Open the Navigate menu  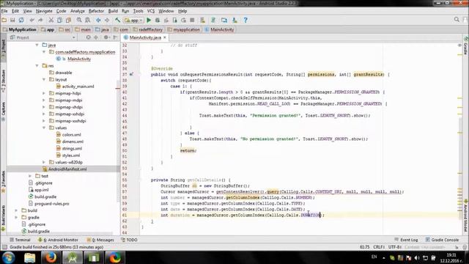(44, 11)
